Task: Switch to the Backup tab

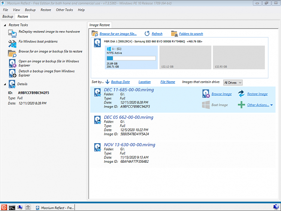Action: 8,16
